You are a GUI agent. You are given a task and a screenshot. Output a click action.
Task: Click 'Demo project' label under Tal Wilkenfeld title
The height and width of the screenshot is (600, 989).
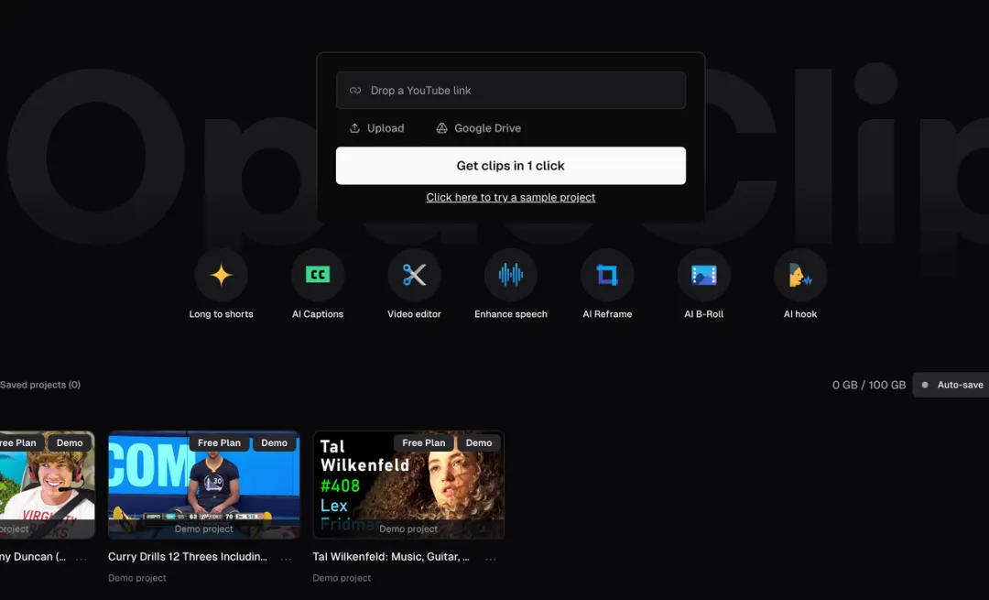(x=342, y=578)
